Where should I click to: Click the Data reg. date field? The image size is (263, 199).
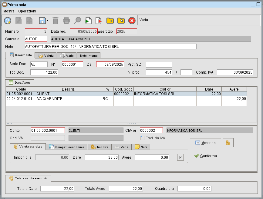pyautogui.click(x=83, y=31)
